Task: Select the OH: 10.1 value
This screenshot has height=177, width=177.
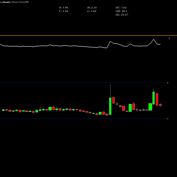Action: [x=121, y=11]
